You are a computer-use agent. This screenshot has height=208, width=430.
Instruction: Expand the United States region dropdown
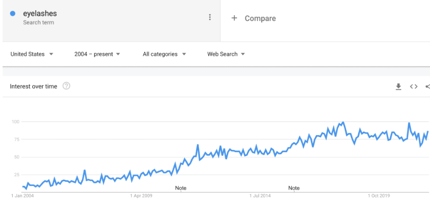[31, 54]
